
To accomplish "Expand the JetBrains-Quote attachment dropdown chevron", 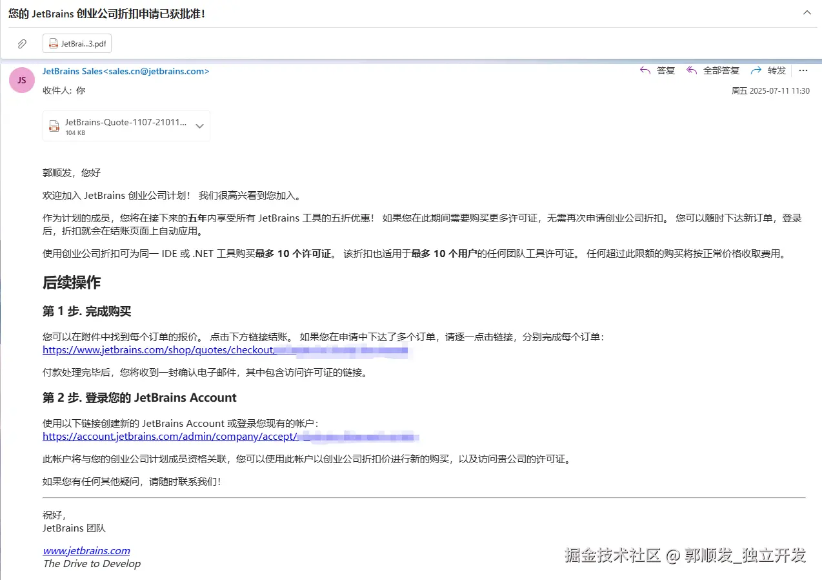I will [199, 127].
